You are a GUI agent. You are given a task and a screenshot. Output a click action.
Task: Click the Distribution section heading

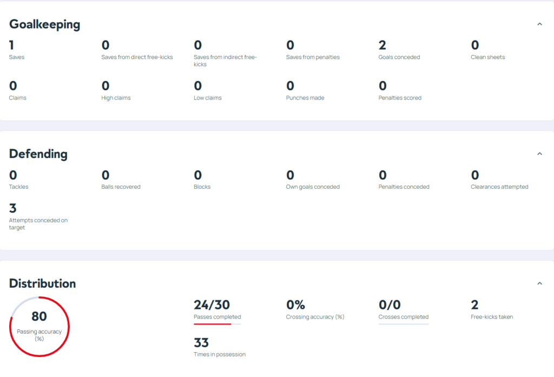42,283
